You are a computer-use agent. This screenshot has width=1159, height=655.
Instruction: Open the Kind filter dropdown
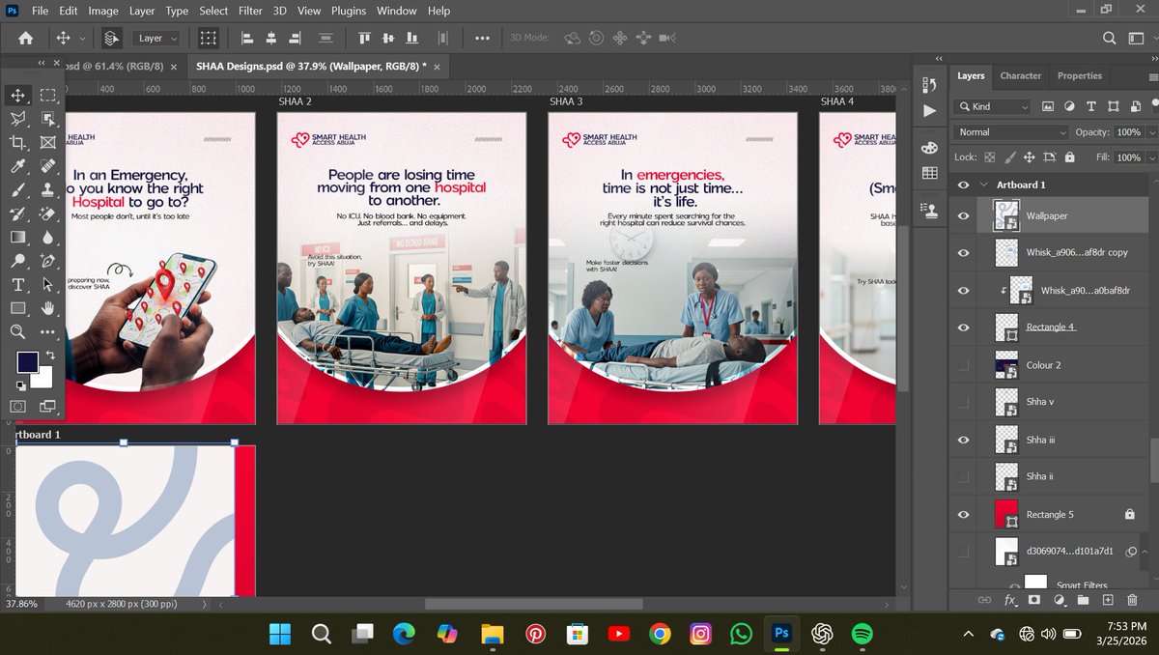click(993, 106)
